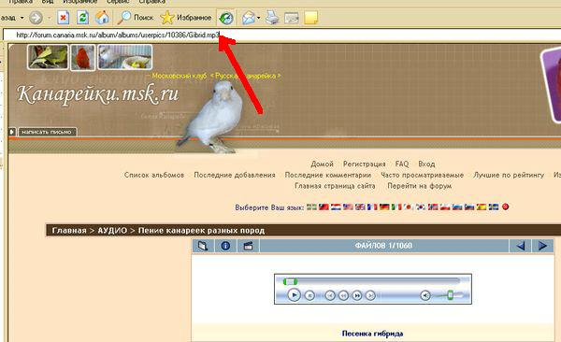Start slideshow clapperboard icon

coord(248,246)
